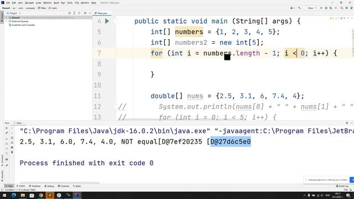Image resolution: width=354 pixels, height=199 pixels.
Task: Click wrench icon in Run panel toolbar
Action: coord(7,133)
